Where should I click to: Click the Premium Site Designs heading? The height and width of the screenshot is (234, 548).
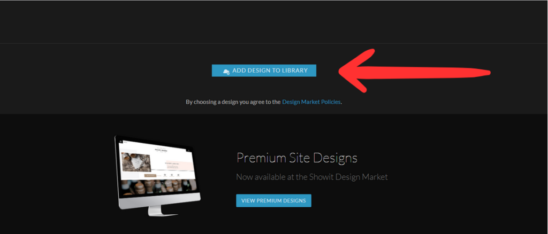(x=296, y=158)
